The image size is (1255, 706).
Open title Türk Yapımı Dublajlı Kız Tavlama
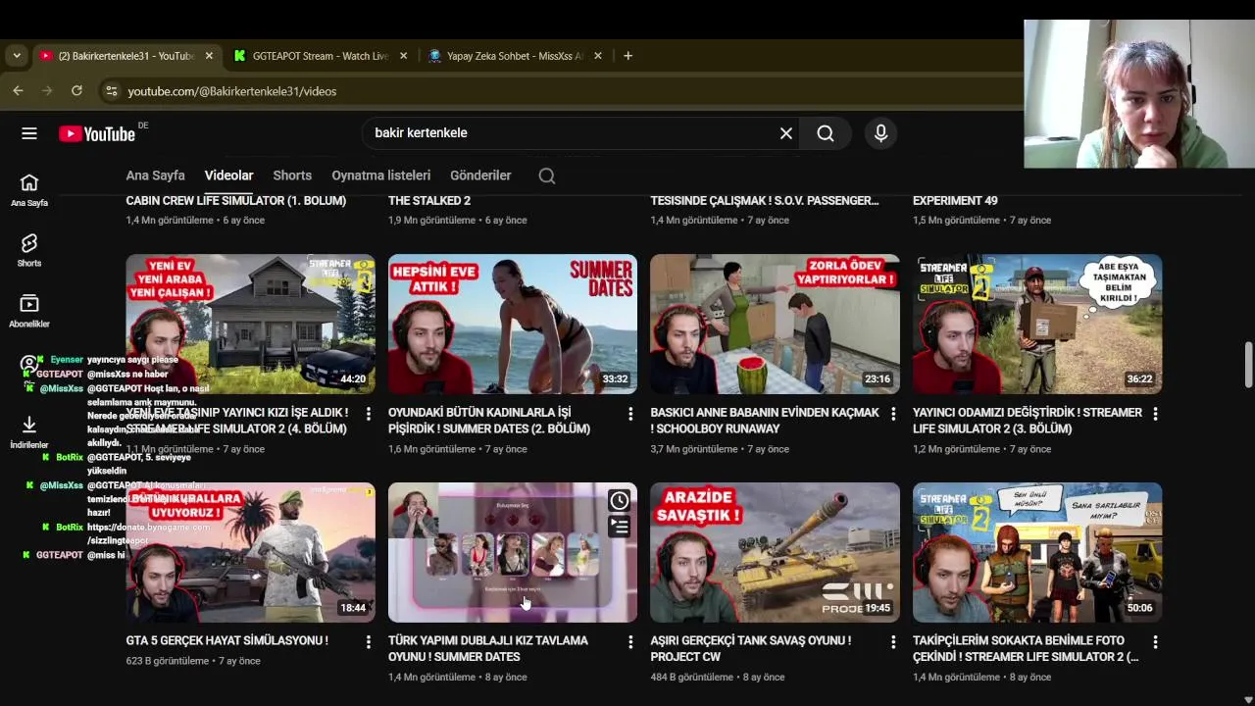pyautogui.click(x=488, y=648)
